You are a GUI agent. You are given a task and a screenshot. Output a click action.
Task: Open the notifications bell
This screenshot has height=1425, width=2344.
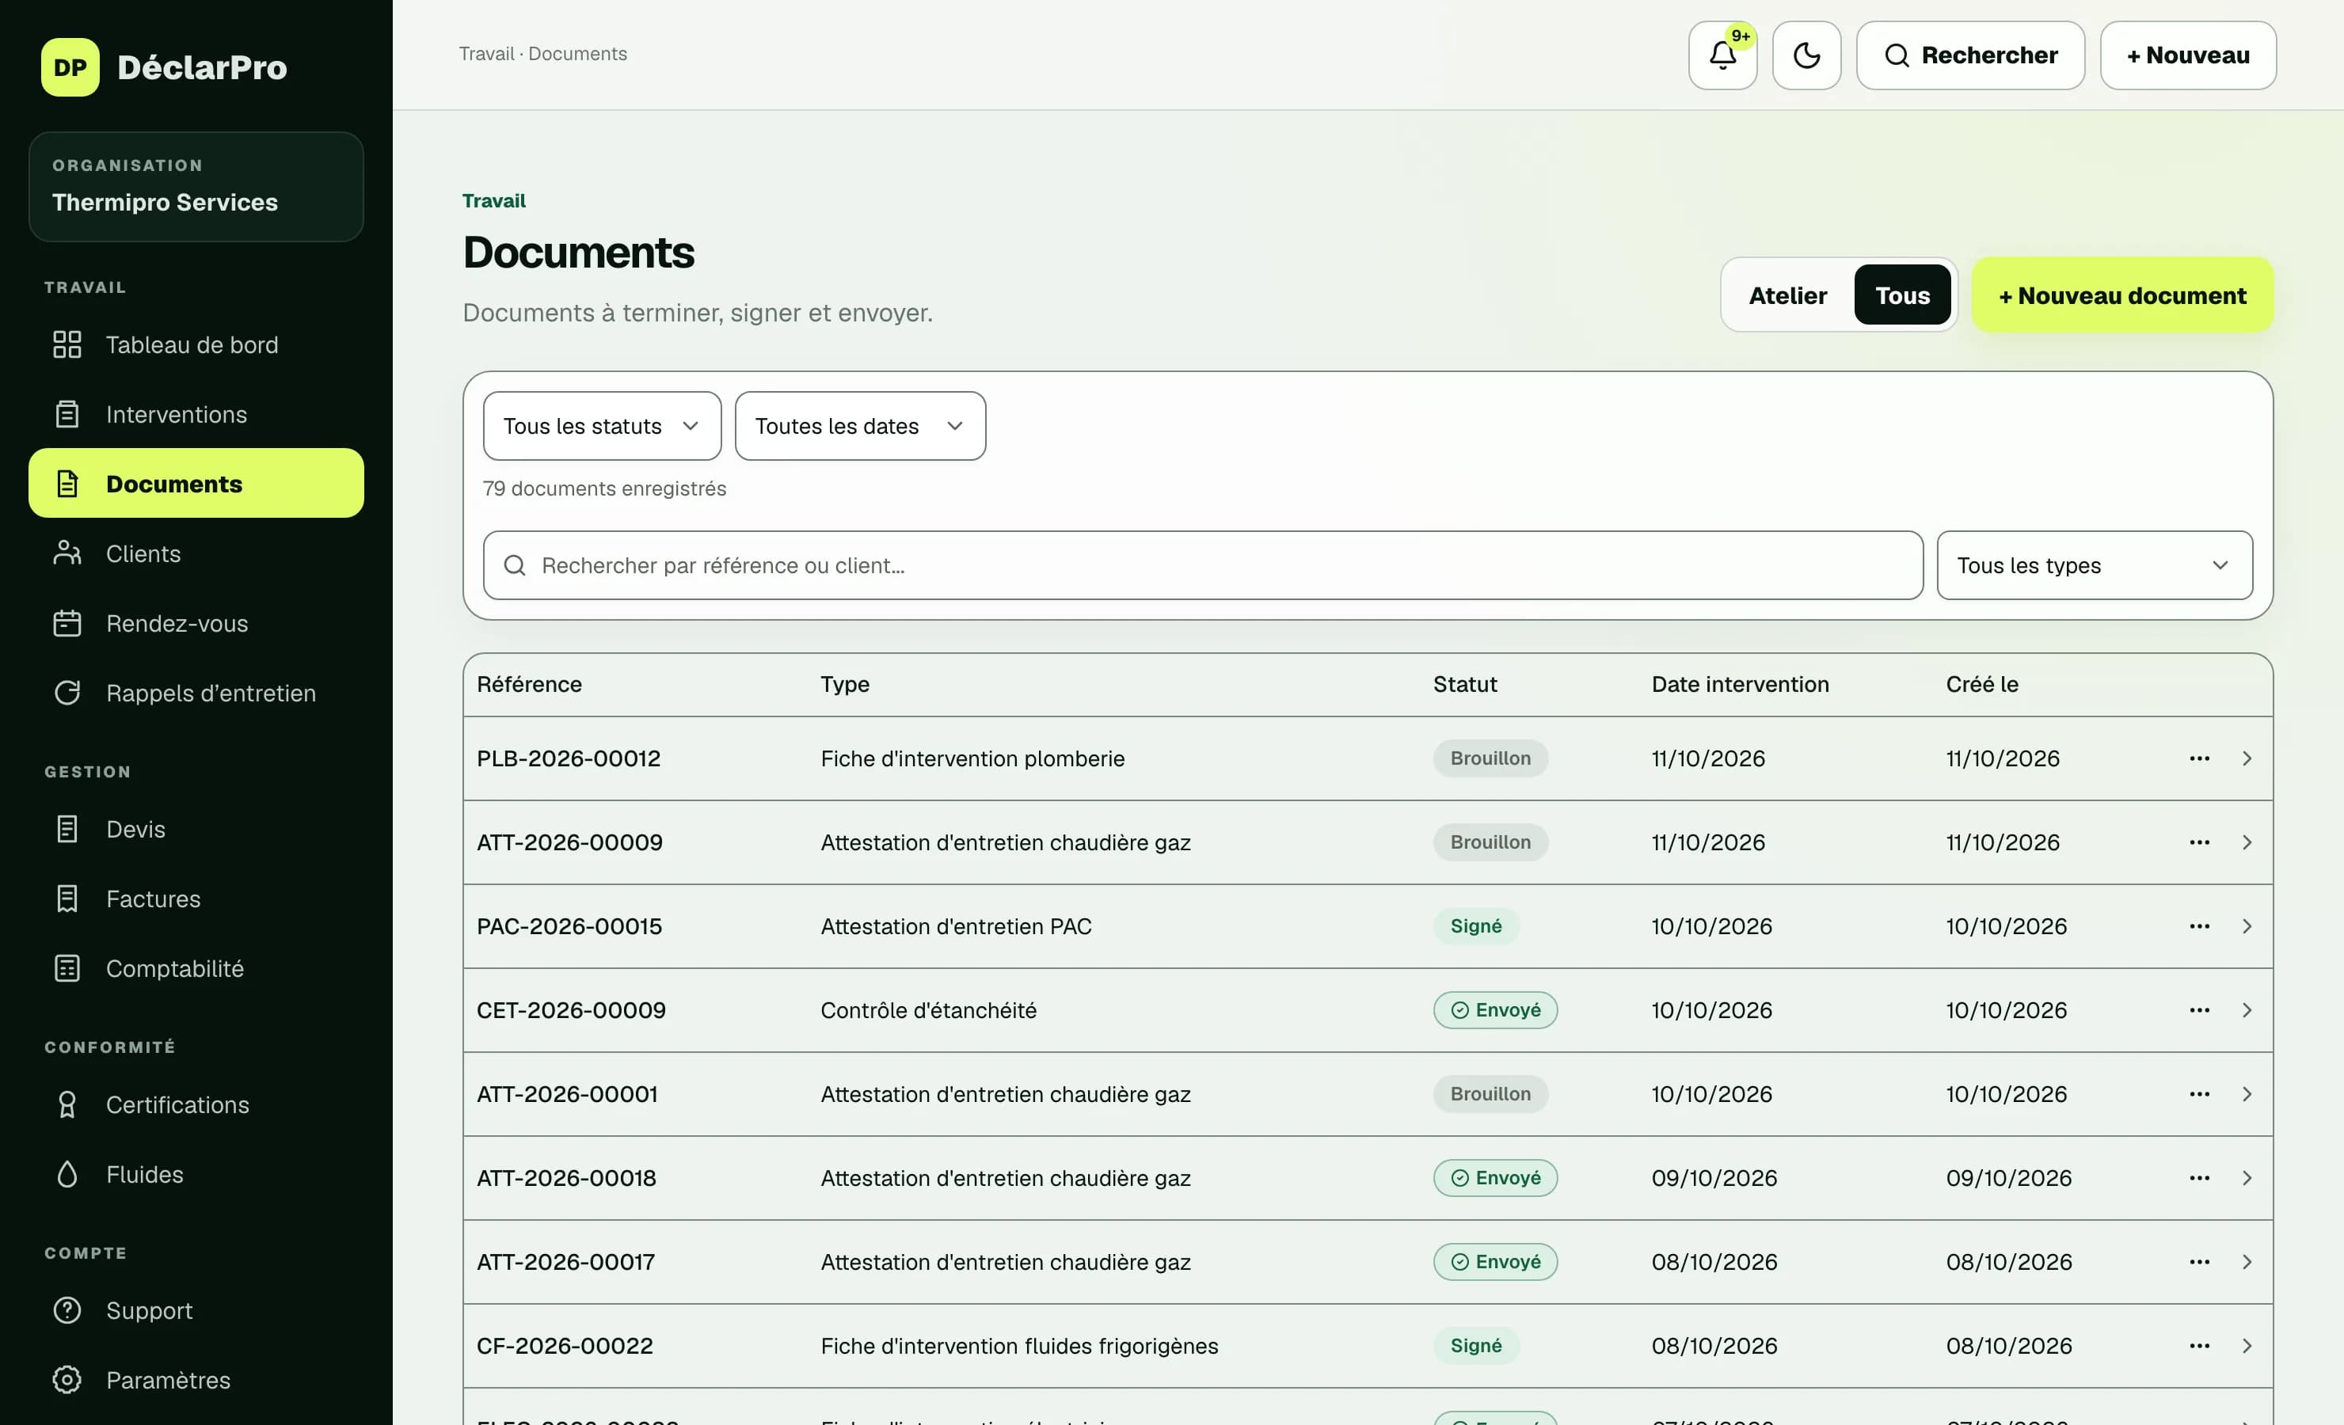1722,55
